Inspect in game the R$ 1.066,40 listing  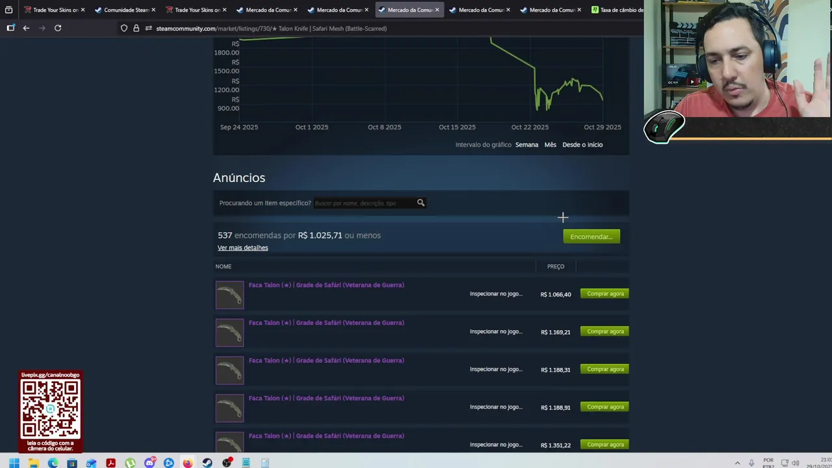click(x=496, y=294)
